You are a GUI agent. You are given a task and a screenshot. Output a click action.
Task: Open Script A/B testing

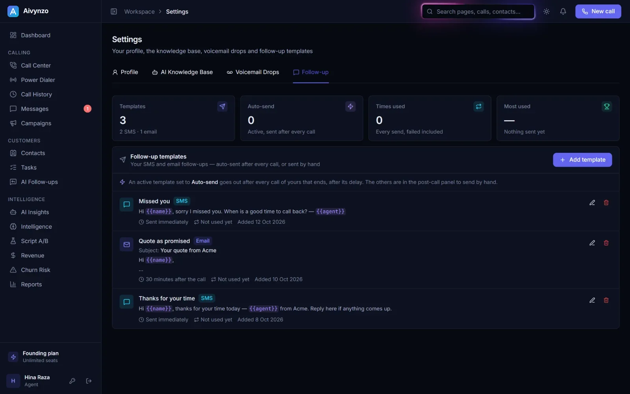click(50, 241)
